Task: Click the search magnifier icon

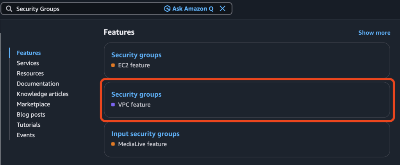Action: [9, 9]
